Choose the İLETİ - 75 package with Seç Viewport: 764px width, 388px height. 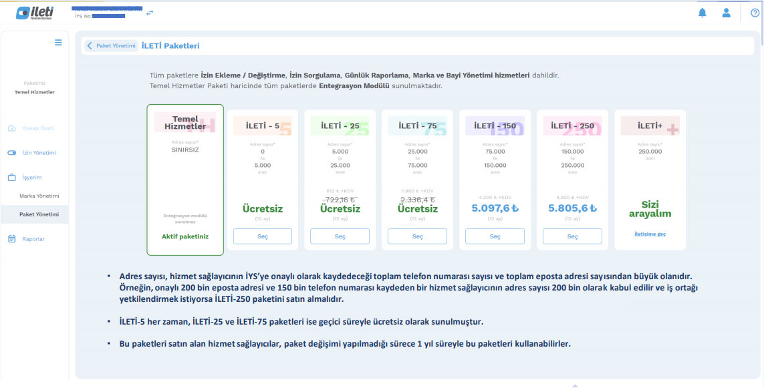point(418,236)
